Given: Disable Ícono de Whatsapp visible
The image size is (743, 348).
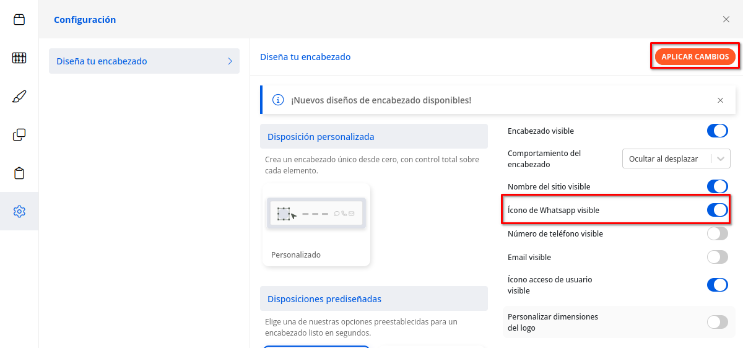Looking at the screenshot, I should (x=717, y=211).
